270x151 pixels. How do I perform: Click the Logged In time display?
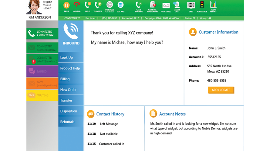48,3
